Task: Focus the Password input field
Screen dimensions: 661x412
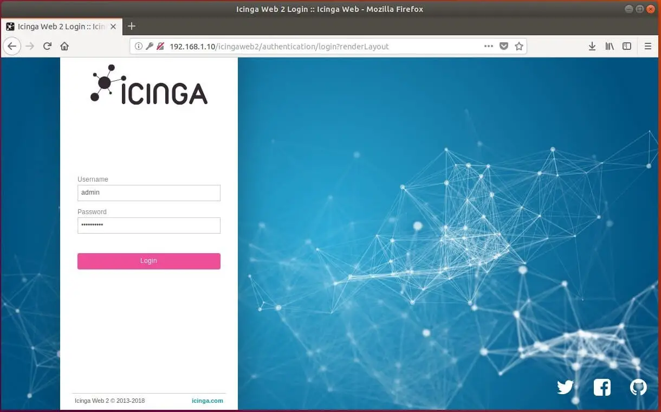Action: [149, 225]
